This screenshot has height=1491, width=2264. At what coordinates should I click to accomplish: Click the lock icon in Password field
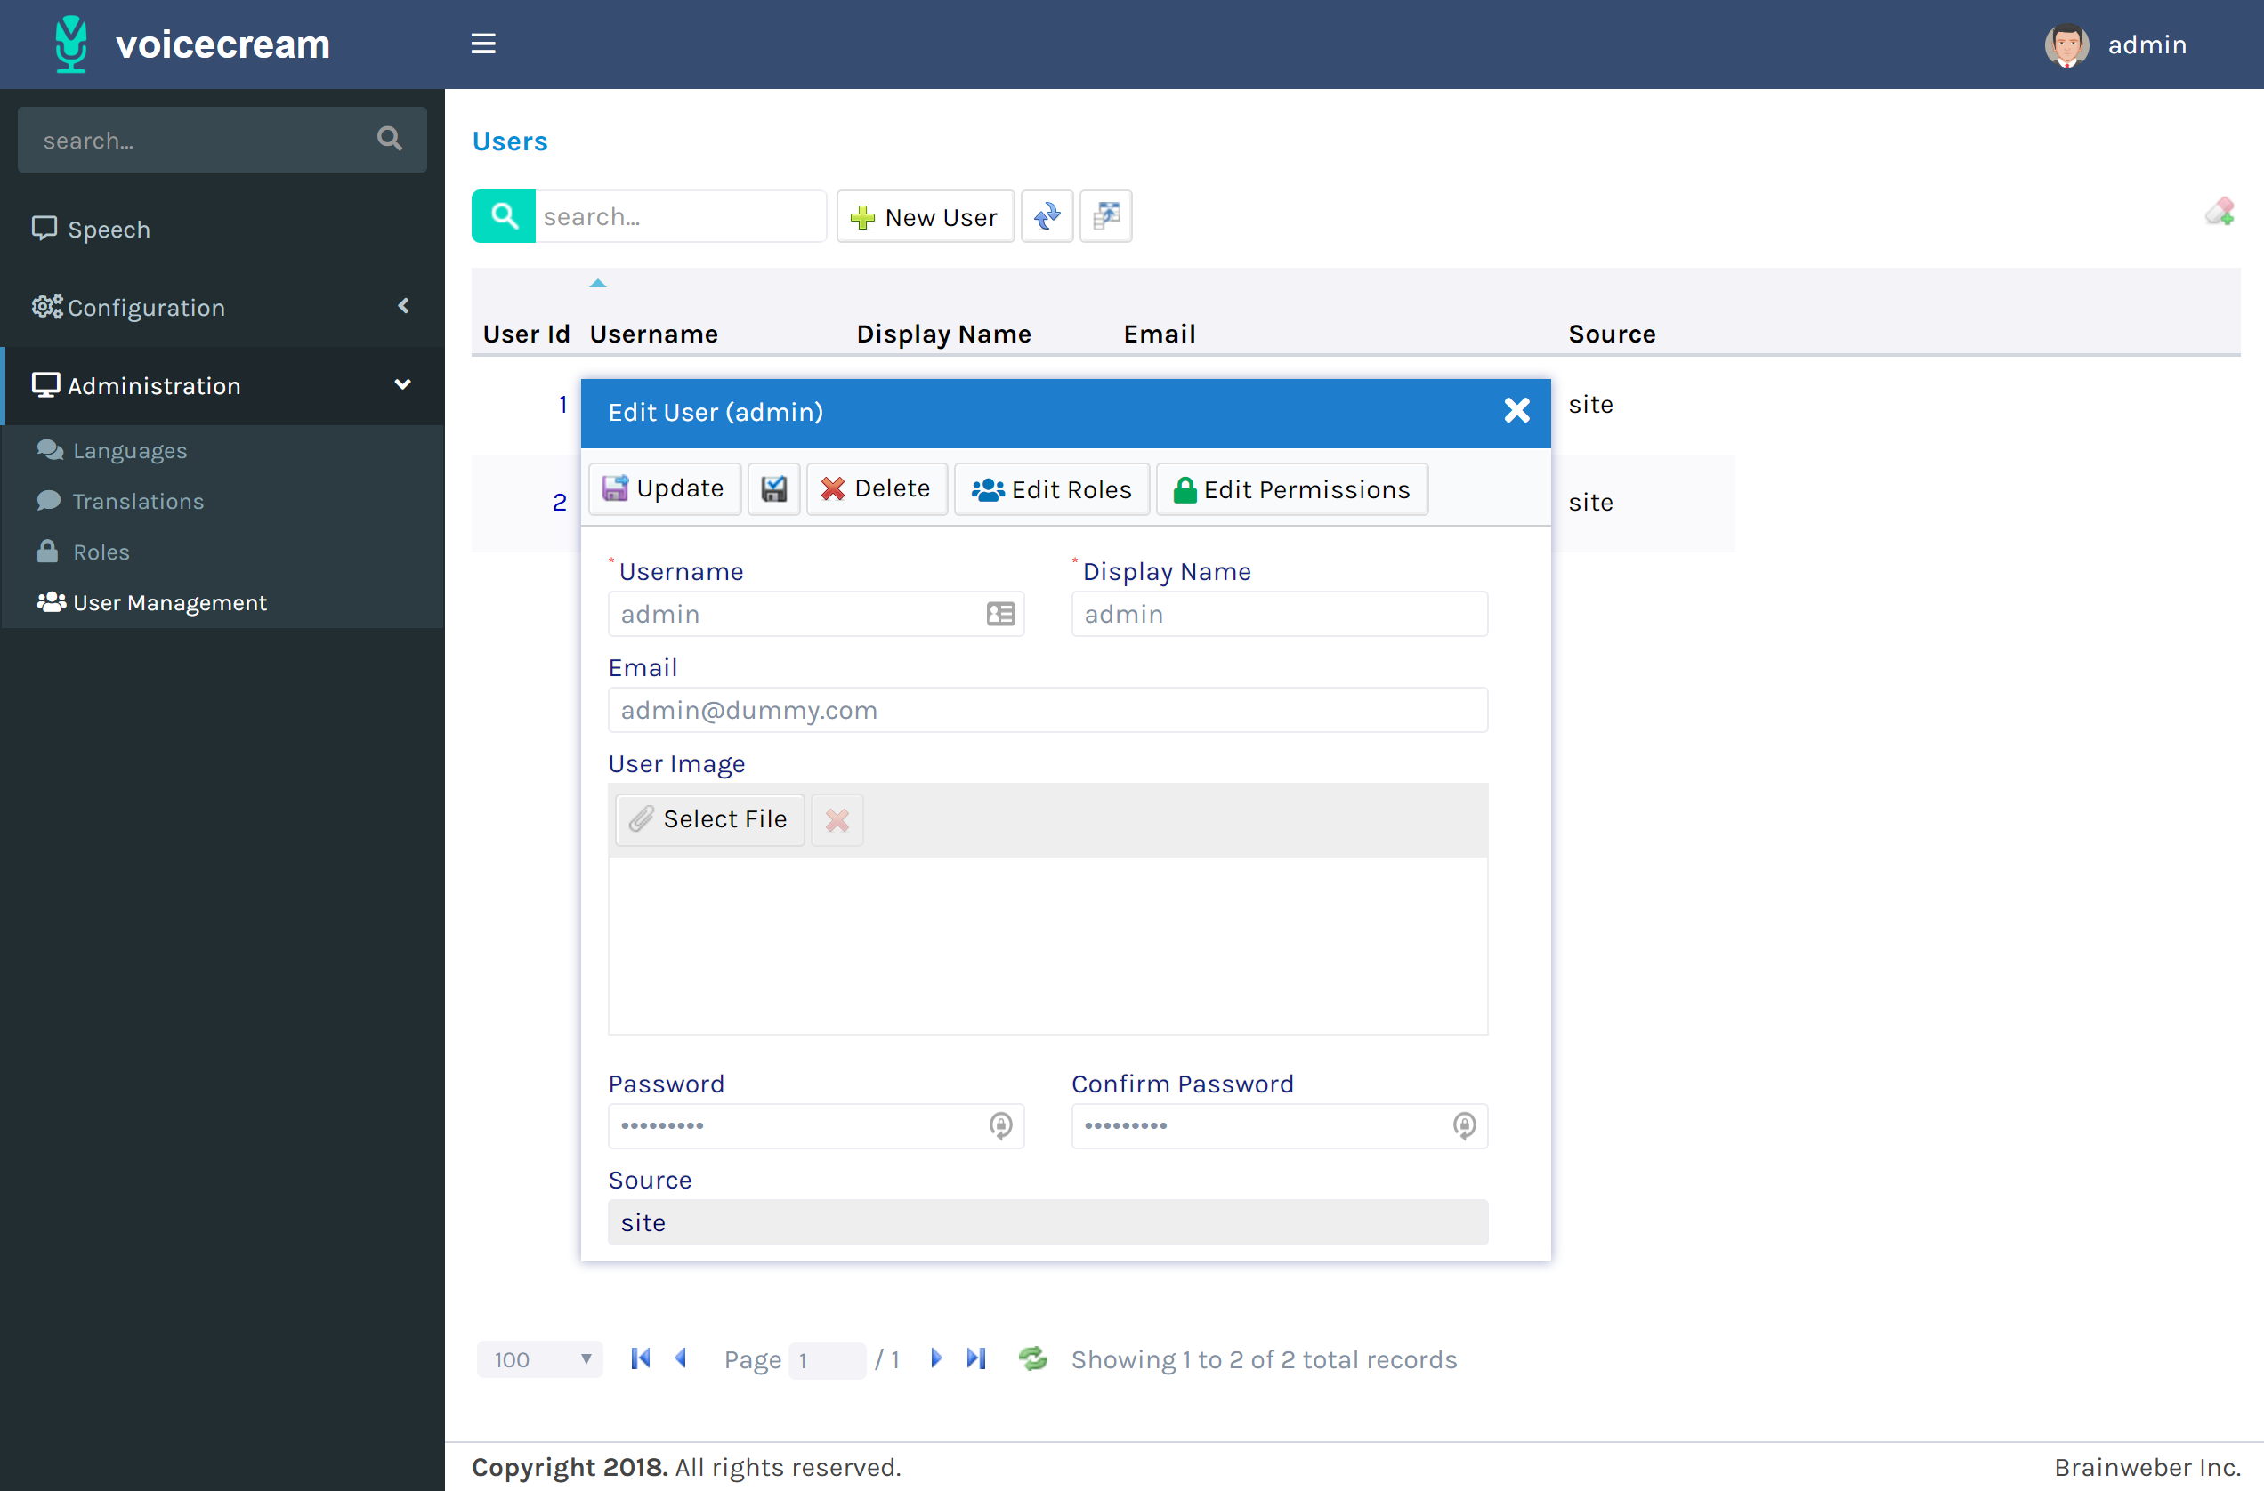coord(1000,1126)
